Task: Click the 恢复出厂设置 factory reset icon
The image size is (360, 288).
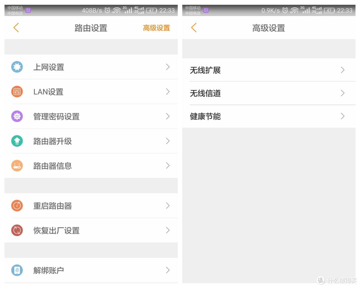Action: pyautogui.click(x=17, y=230)
